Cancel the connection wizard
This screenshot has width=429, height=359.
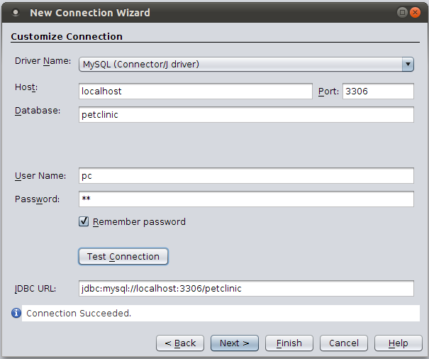click(x=344, y=343)
